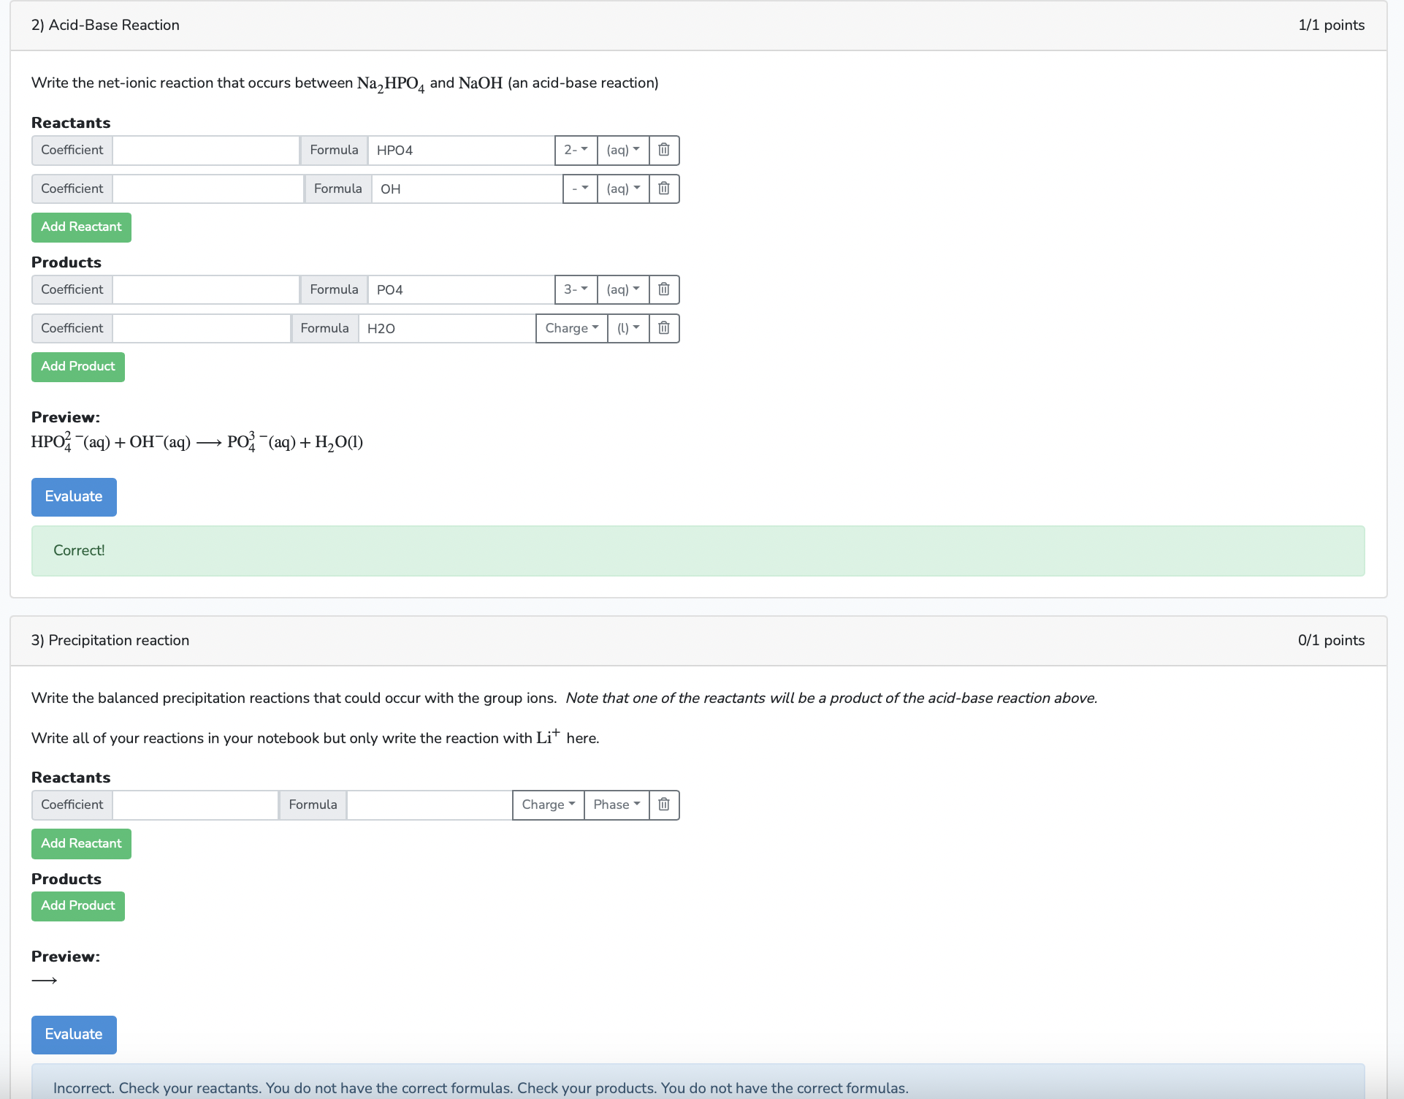Focus the empty Formula field in precipitation reactants
The height and width of the screenshot is (1099, 1404).
[x=429, y=805]
